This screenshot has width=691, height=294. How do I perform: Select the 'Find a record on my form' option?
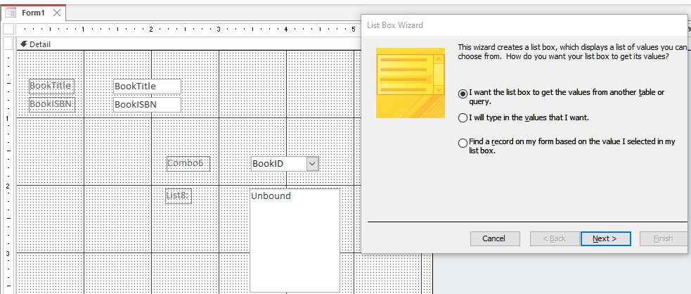pos(463,143)
